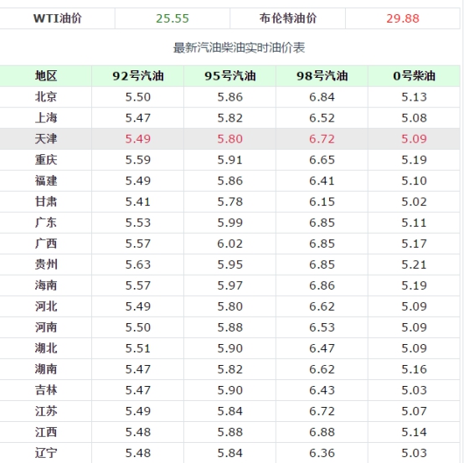Image resolution: width=464 pixels, height=463 pixels.
Task: Click 重庆 92号汽油 price 5.59
Action: point(138,160)
